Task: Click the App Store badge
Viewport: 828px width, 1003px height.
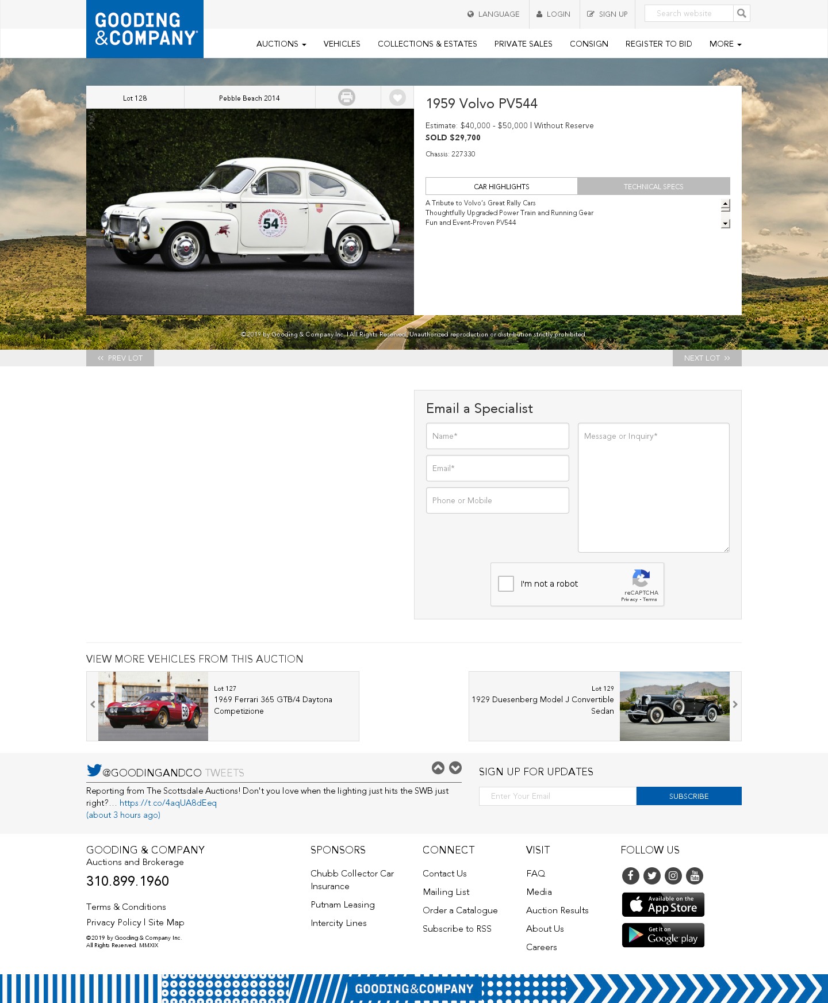Action: (663, 905)
